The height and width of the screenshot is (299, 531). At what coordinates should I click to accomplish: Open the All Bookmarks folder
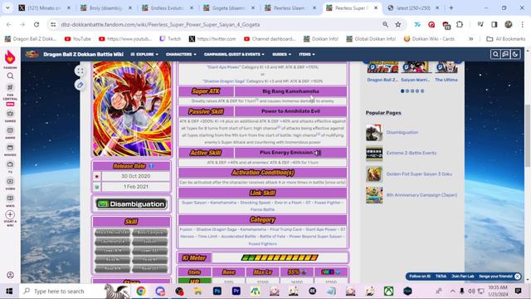tap(506, 39)
